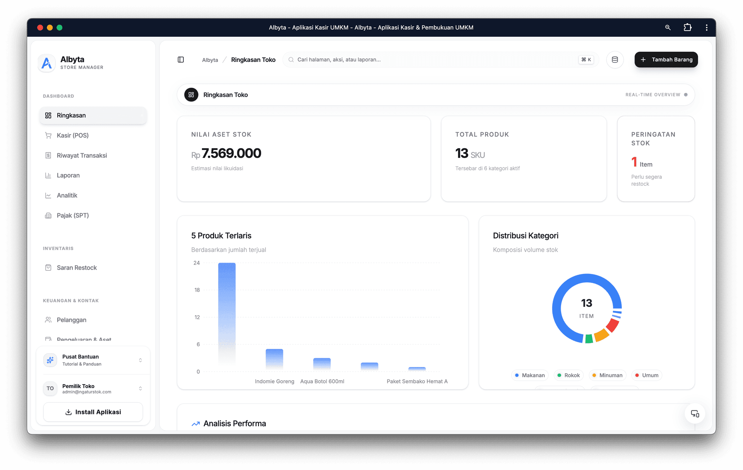Collapse the sidebar with the panel toggle icon
This screenshot has height=470, width=743.
(x=181, y=60)
